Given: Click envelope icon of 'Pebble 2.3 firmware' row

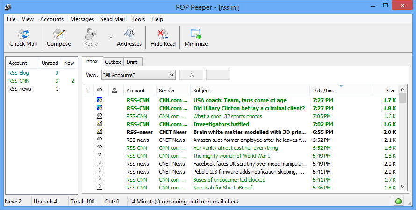Looking at the screenshot, I should pyautogui.click(x=100, y=172).
